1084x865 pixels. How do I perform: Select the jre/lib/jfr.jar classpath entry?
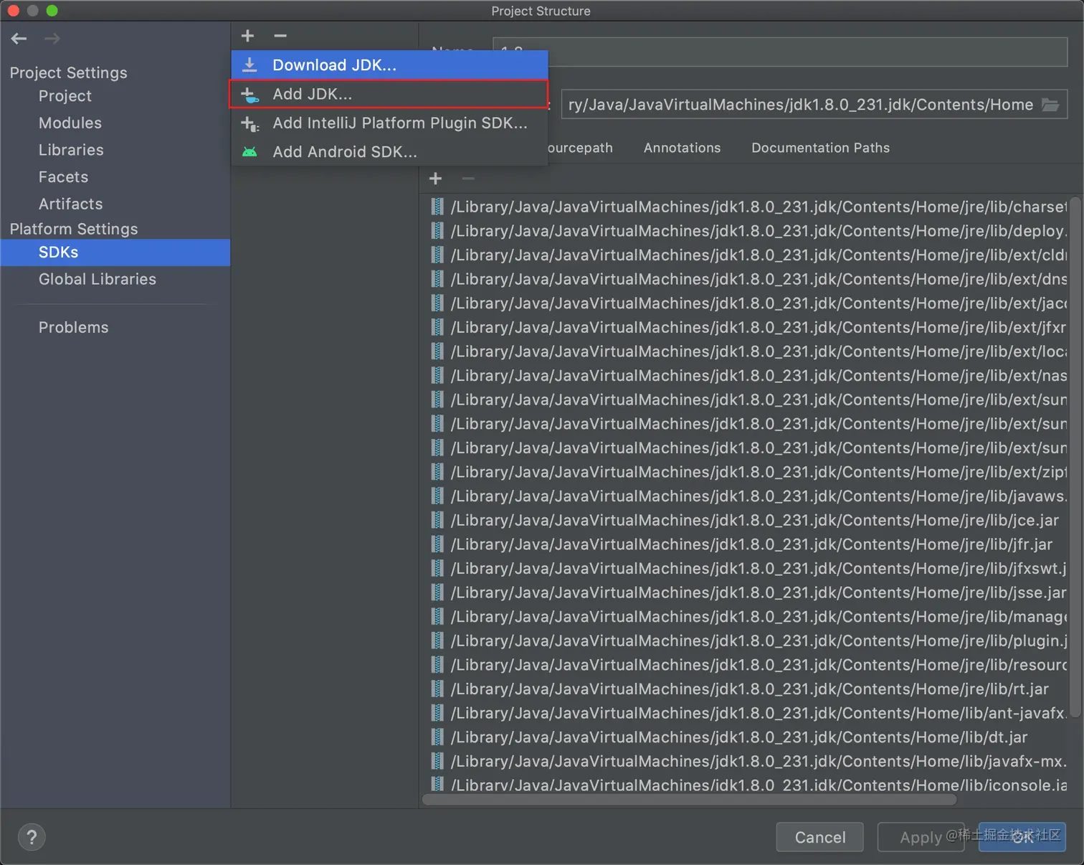[746, 544]
